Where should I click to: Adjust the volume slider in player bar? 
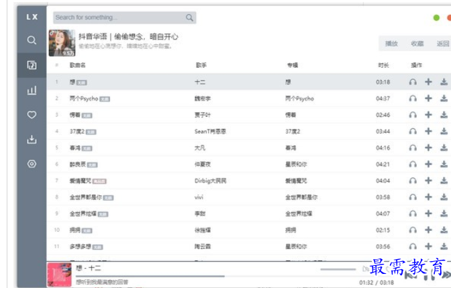[338, 269]
